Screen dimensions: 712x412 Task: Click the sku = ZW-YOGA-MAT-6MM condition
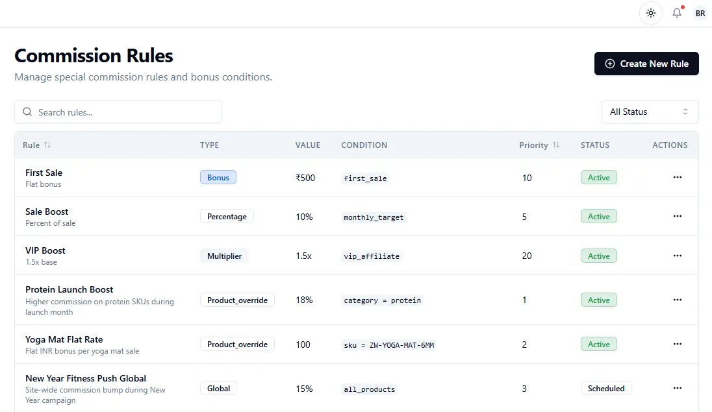tap(388, 345)
